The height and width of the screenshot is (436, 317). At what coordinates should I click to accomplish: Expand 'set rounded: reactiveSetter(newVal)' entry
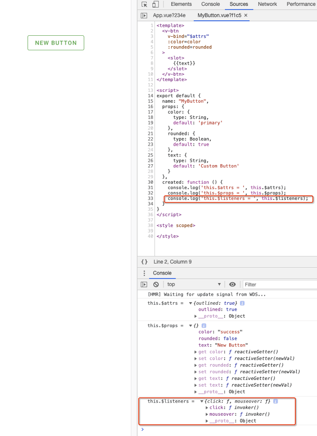click(196, 372)
